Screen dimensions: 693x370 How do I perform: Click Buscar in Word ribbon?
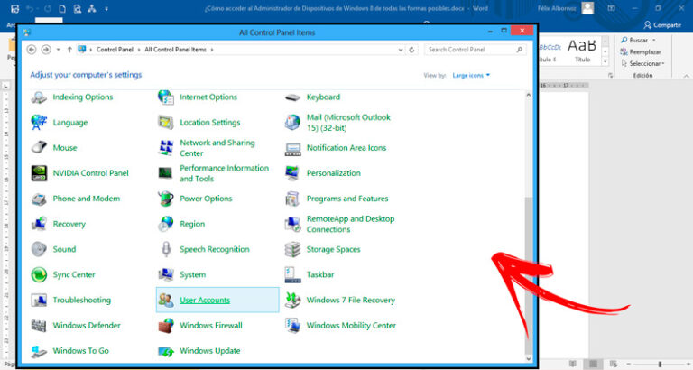[x=635, y=41]
